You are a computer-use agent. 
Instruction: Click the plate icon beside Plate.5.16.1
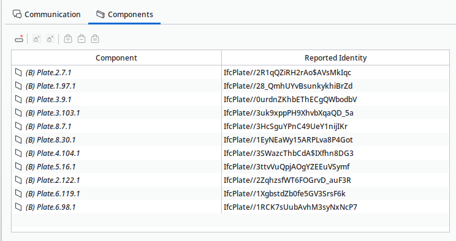pyautogui.click(x=18, y=166)
